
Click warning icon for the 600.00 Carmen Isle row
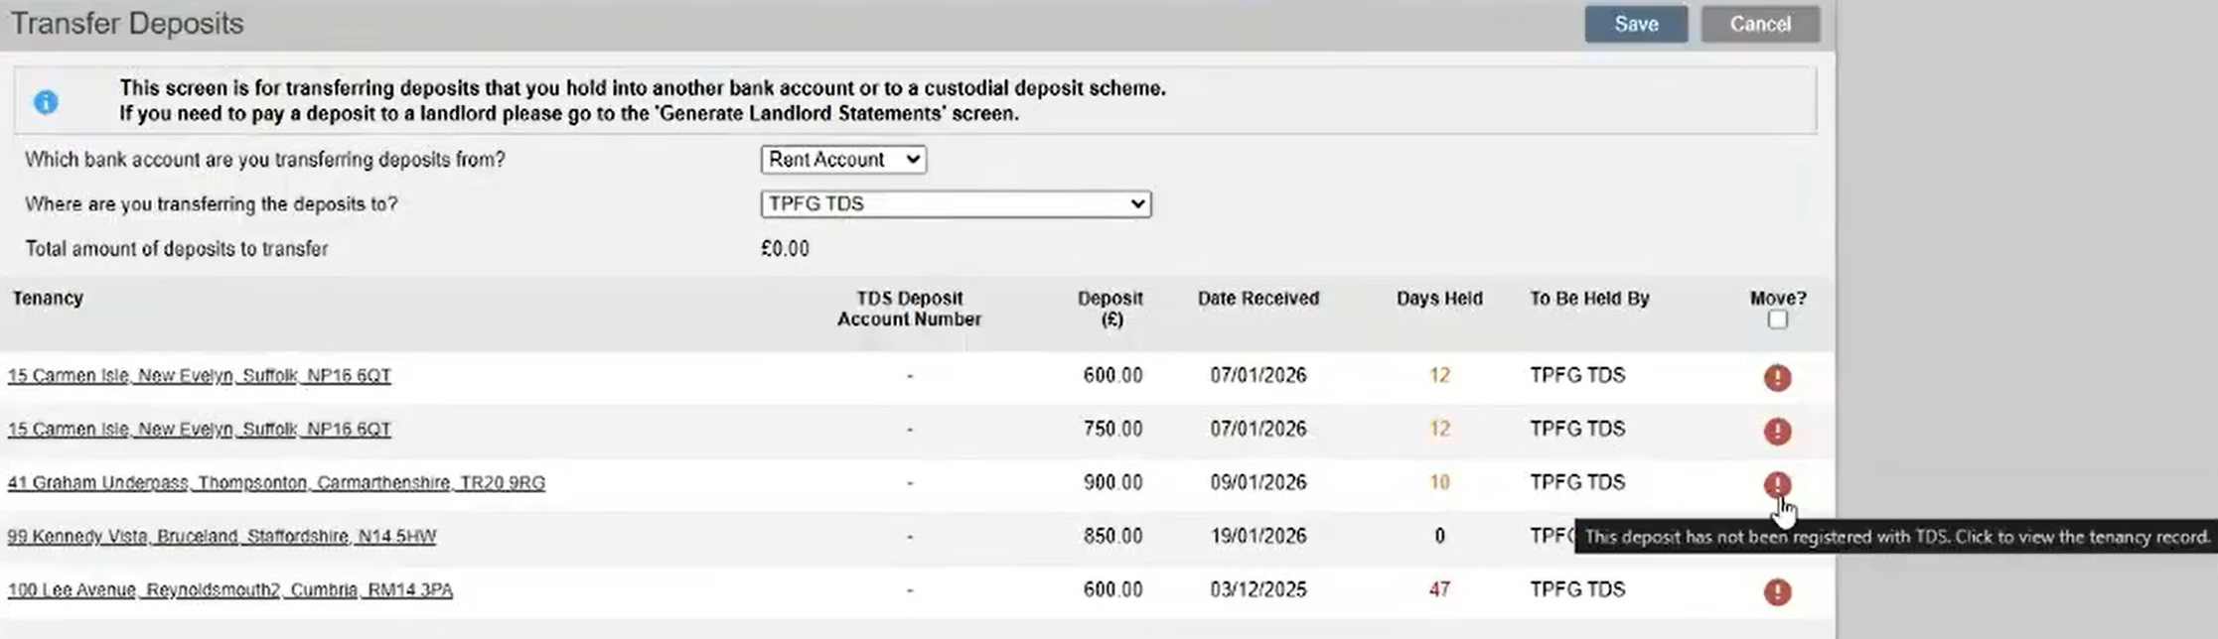pos(1777,378)
